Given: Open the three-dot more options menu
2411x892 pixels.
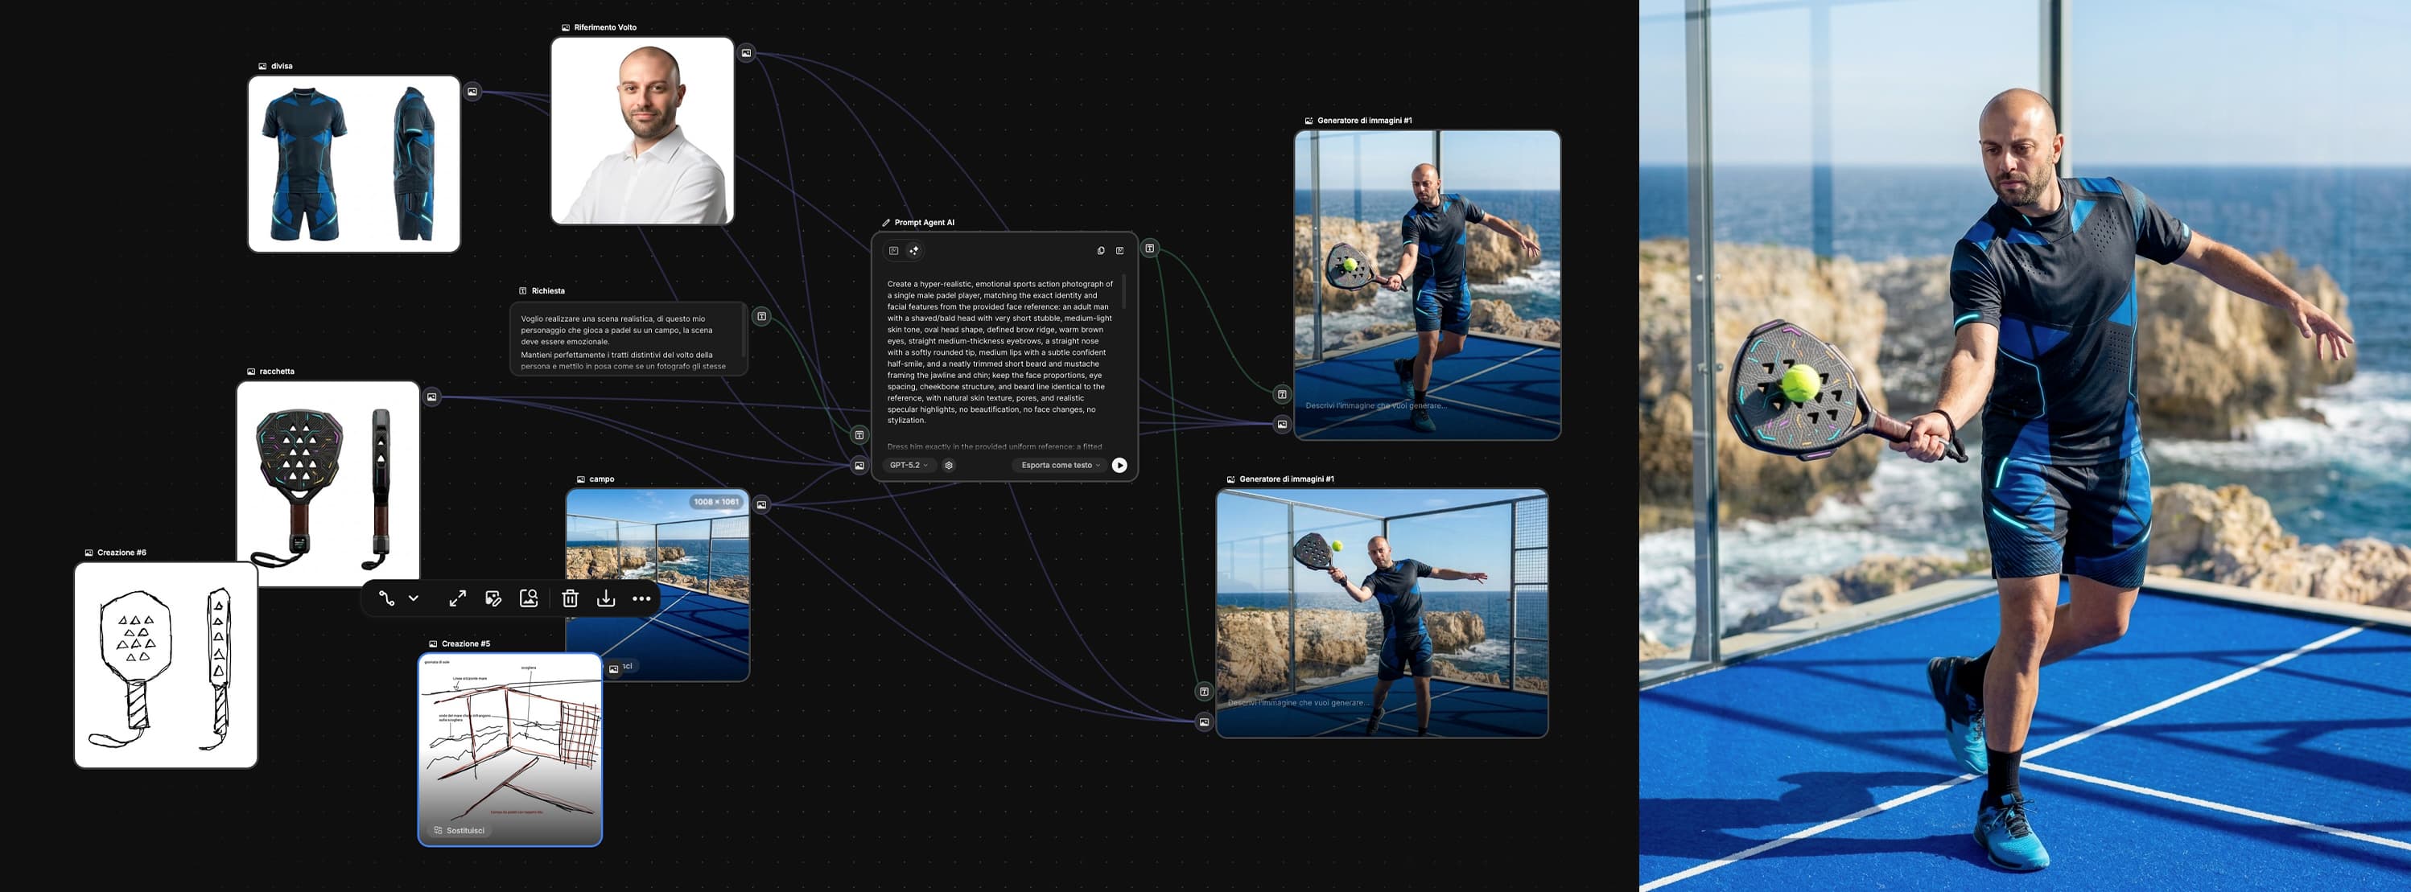Looking at the screenshot, I should tap(641, 598).
